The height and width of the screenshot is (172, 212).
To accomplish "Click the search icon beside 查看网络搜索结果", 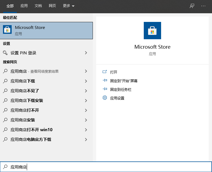I will (5, 71).
